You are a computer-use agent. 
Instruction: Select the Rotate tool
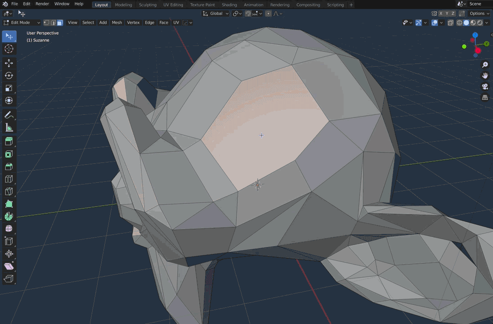coord(9,76)
